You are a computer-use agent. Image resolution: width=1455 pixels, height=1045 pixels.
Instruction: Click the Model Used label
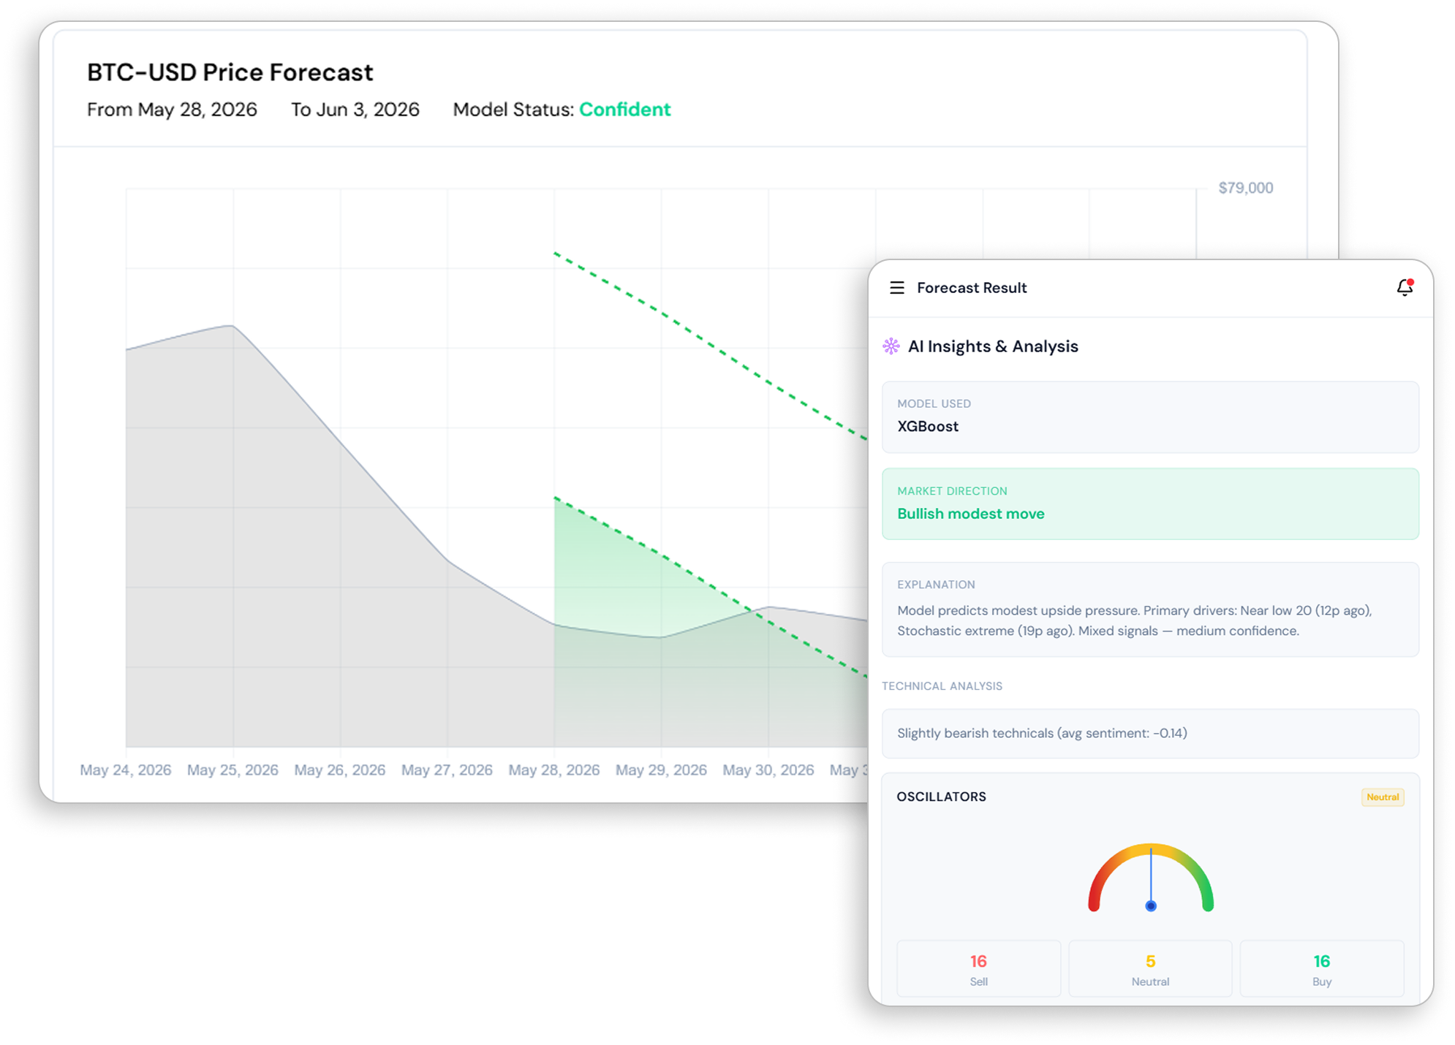(934, 403)
